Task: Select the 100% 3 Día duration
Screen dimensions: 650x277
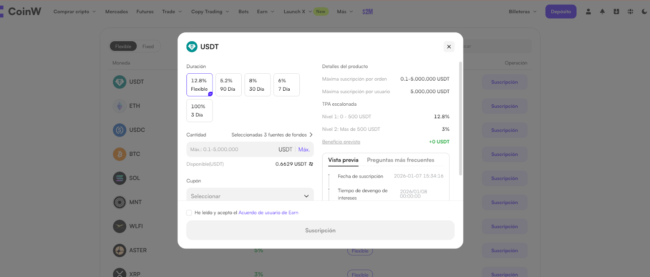Action: 199,111
